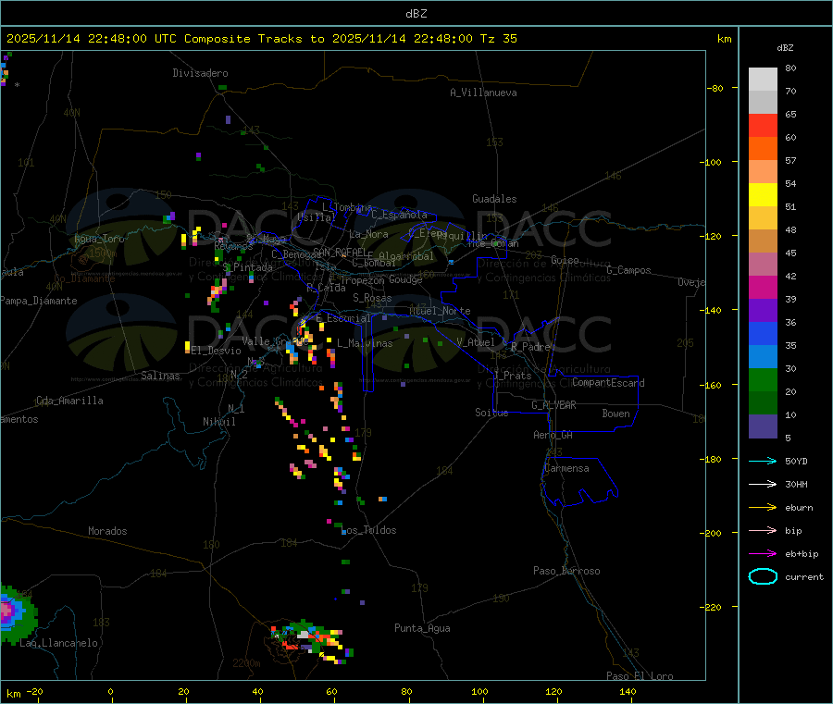Click the Soitue label
Image resolution: width=833 pixels, height=704 pixels.
click(x=491, y=413)
